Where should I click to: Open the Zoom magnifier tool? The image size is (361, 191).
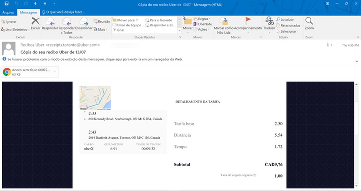pyautogui.click(x=309, y=23)
